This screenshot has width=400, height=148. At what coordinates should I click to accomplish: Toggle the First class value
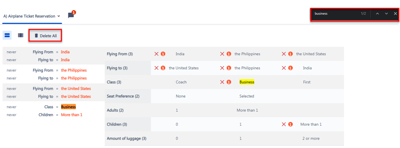pyautogui.click(x=307, y=82)
